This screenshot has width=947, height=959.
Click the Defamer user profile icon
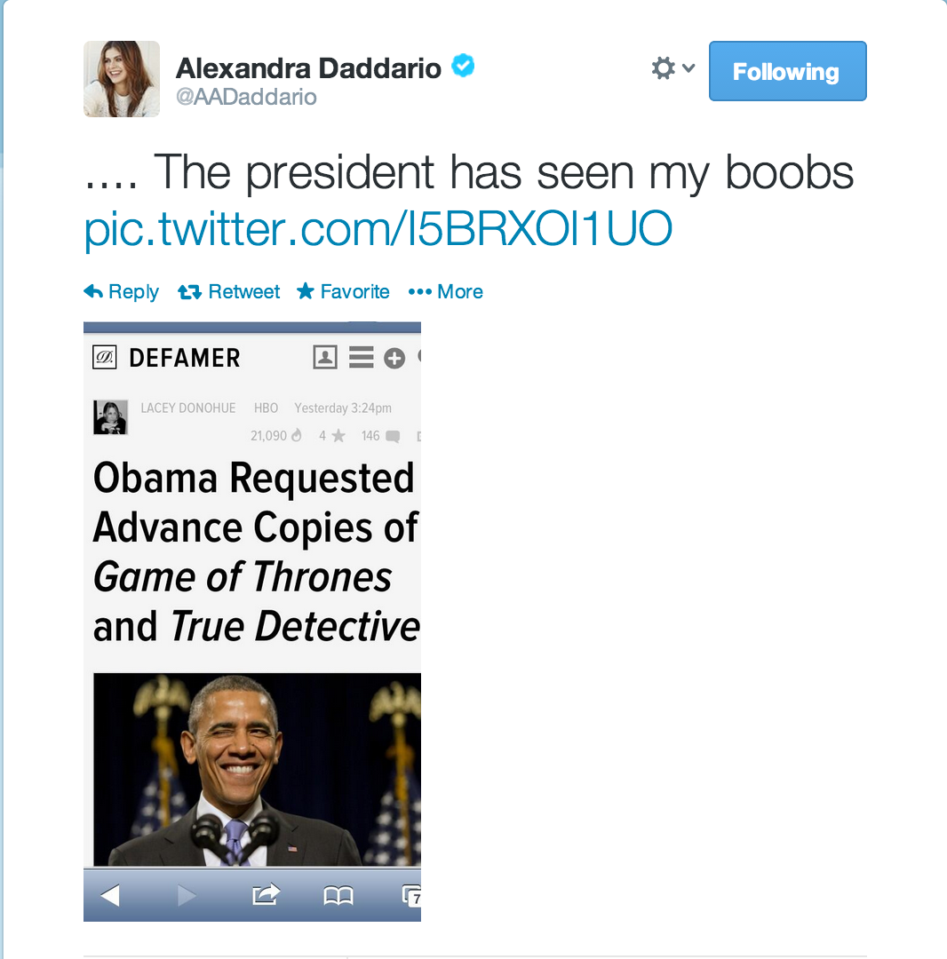(x=325, y=357)
